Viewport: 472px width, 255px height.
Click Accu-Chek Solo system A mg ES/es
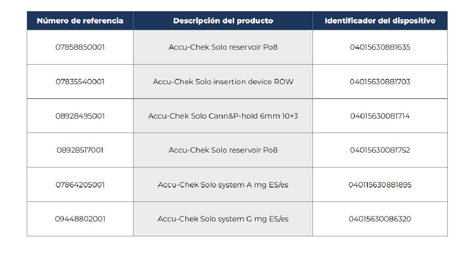(x=223, y=184)
